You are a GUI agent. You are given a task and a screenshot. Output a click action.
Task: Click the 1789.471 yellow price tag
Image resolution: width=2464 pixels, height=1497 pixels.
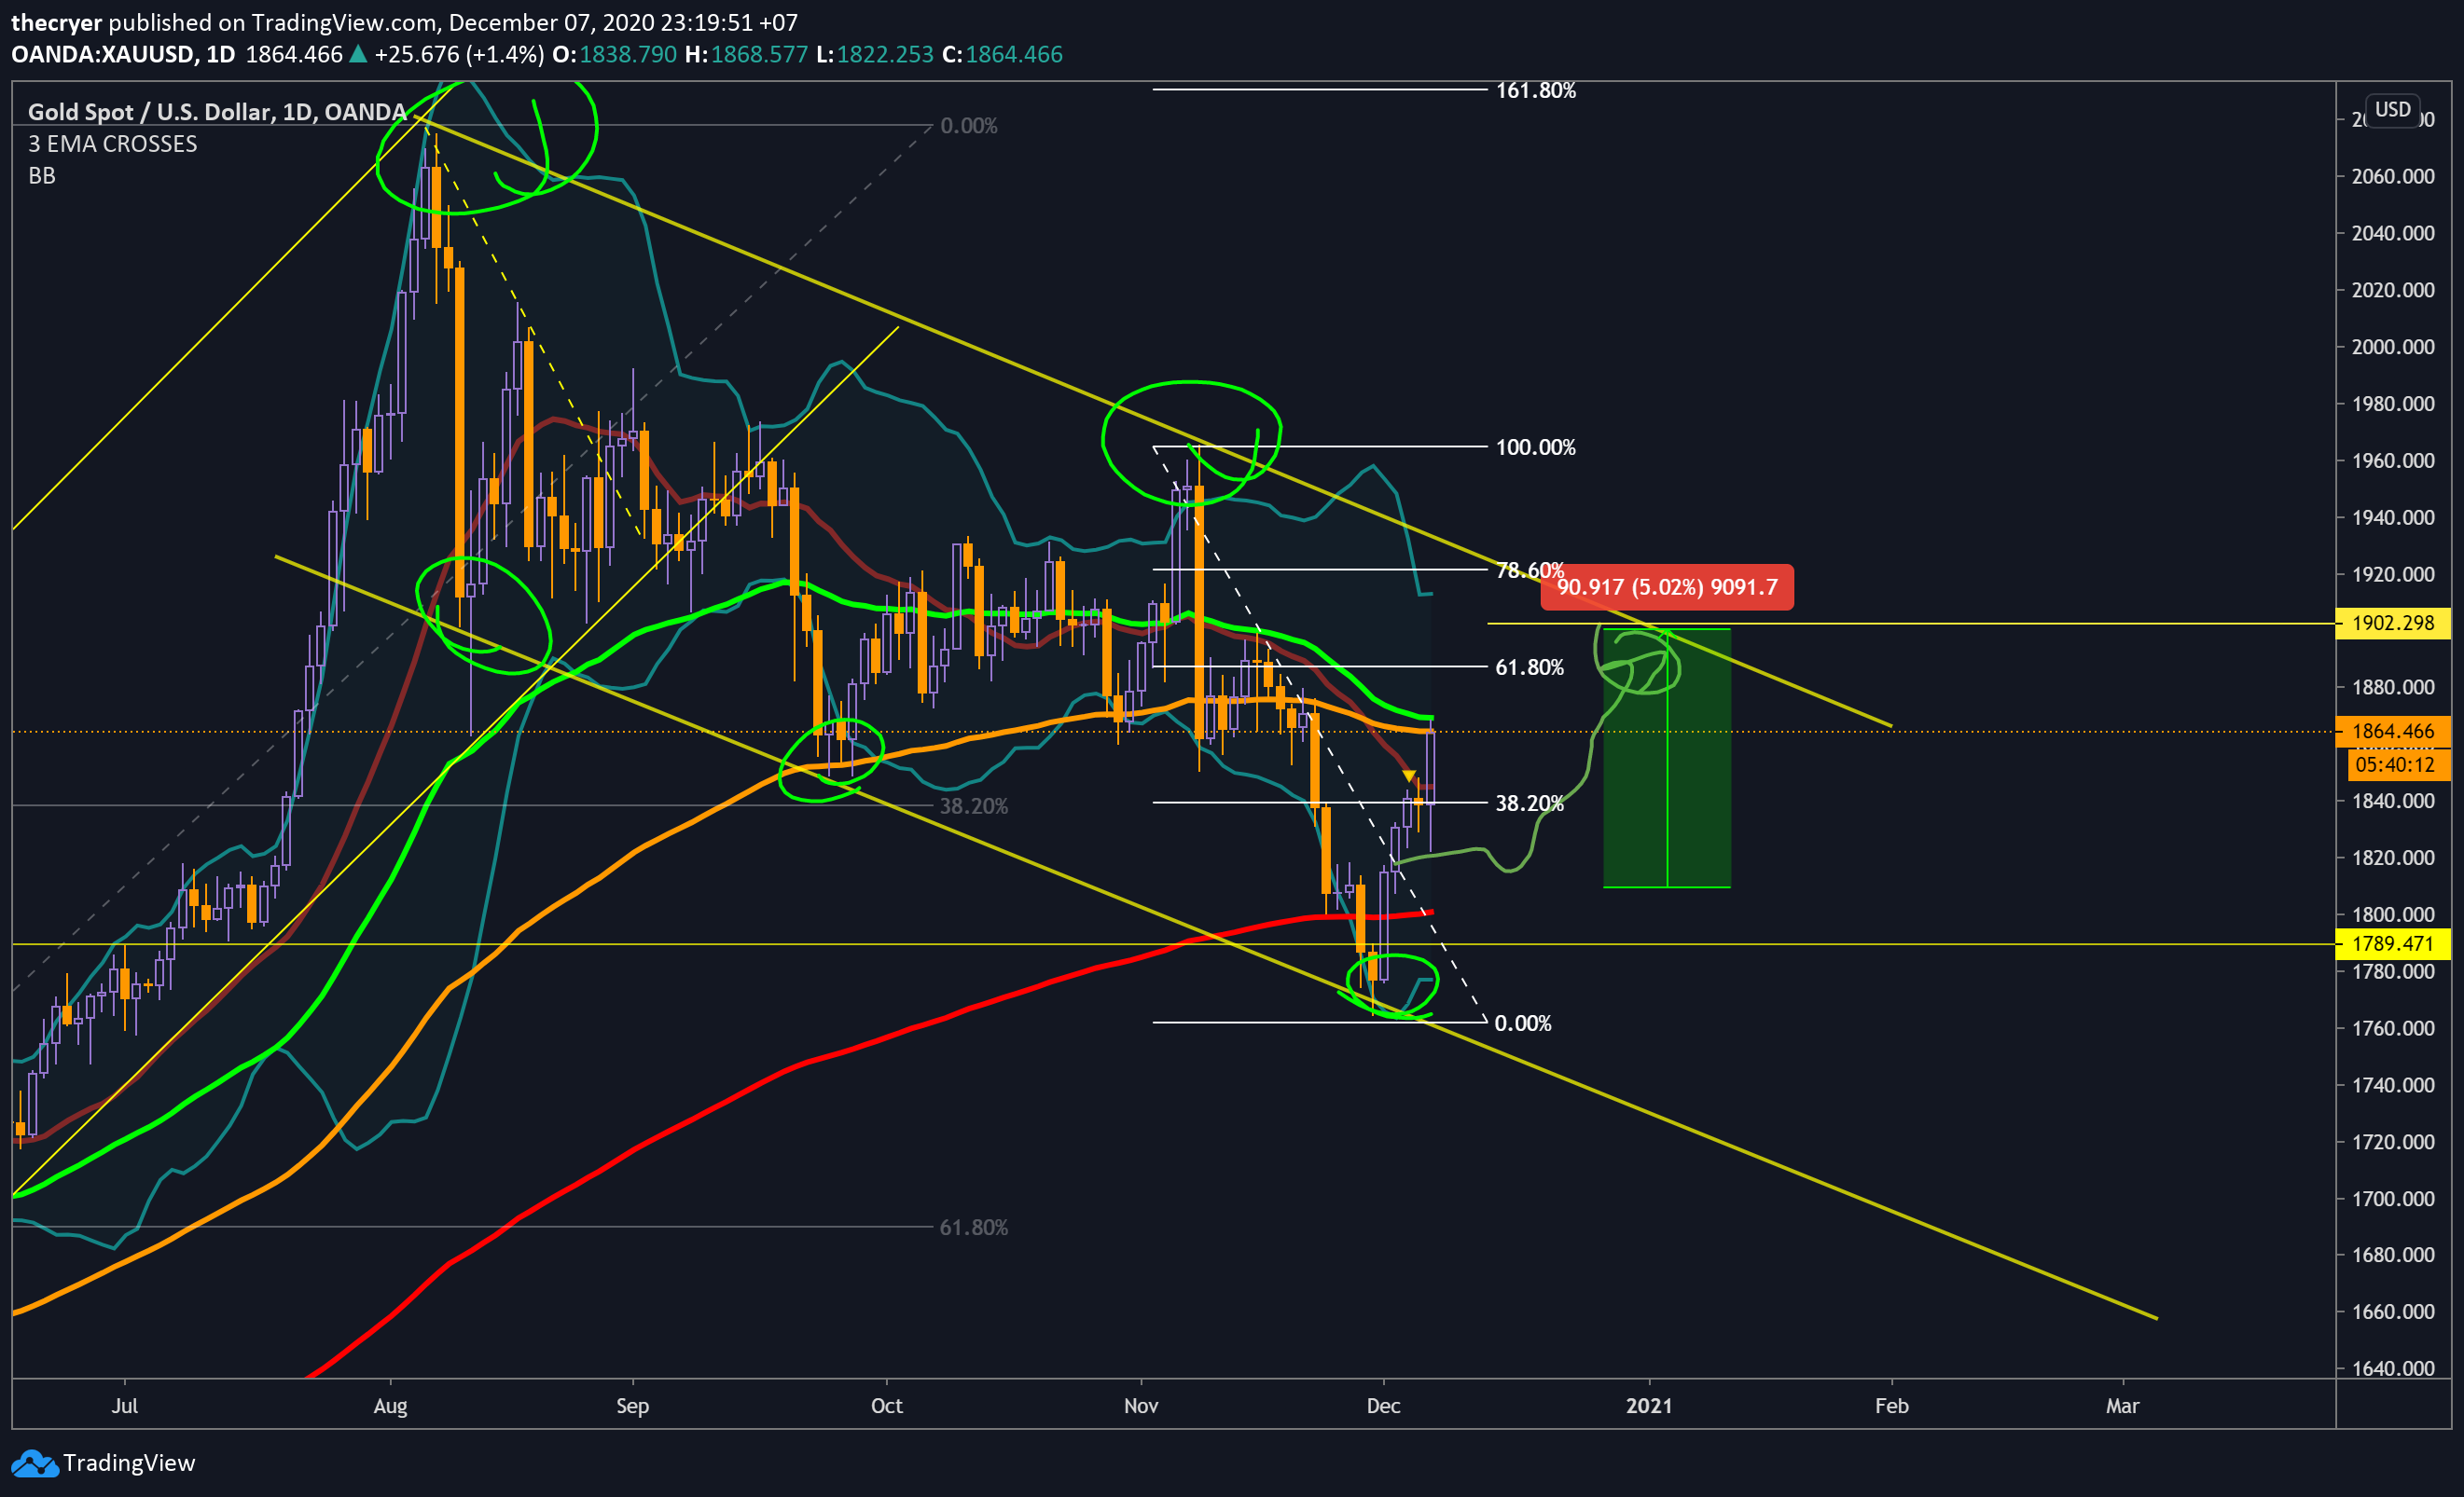[x=2392, y=943]
